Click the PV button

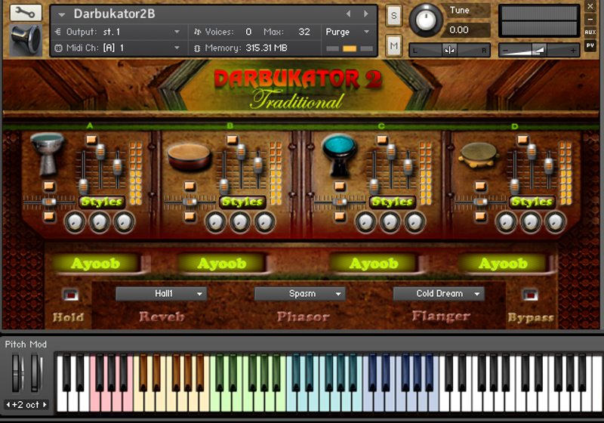point(590,45)
